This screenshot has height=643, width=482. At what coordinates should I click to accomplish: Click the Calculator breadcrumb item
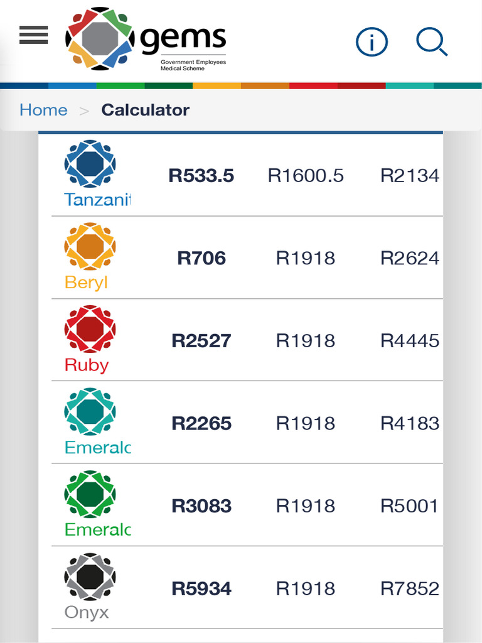click(146, 110)
